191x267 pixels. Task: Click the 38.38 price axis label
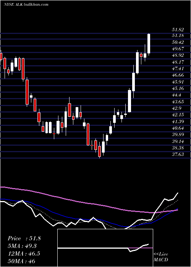pos(178,148)
